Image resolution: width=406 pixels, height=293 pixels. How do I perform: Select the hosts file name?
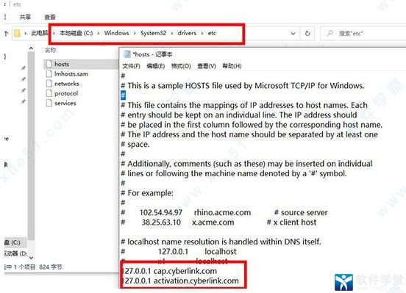click(62, 64)
